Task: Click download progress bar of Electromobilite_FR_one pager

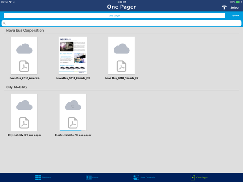Action: pyautogui.click(x=73, y=130)
